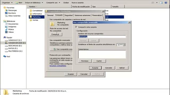Image resolution: width=170 pixels, height=95 pixels.
Task: Close the Propiedades: Marketing dialog
Action: (x=103, y=11)
